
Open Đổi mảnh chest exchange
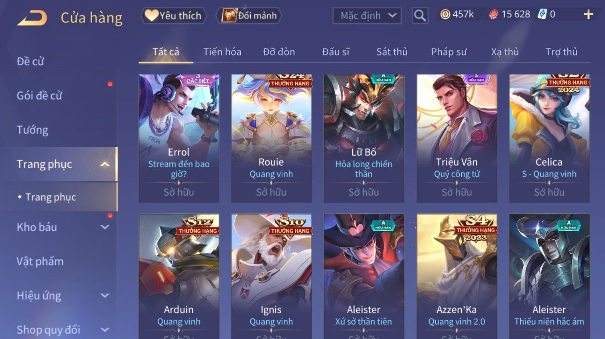pyautogui.click(x=249, y=16)
